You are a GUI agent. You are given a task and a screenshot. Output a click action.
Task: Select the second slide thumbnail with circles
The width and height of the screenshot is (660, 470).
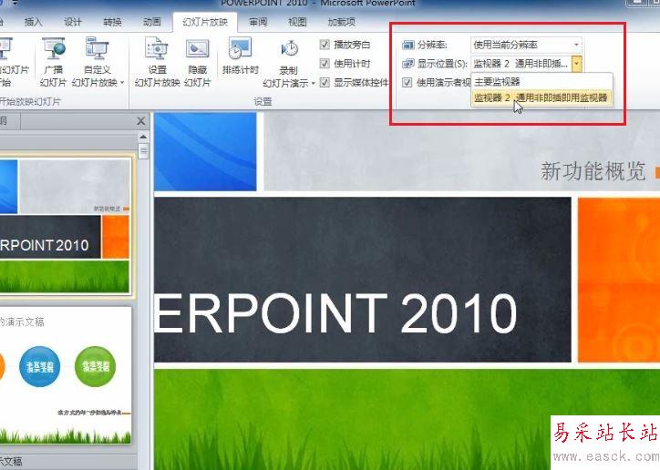pos(66,375)
